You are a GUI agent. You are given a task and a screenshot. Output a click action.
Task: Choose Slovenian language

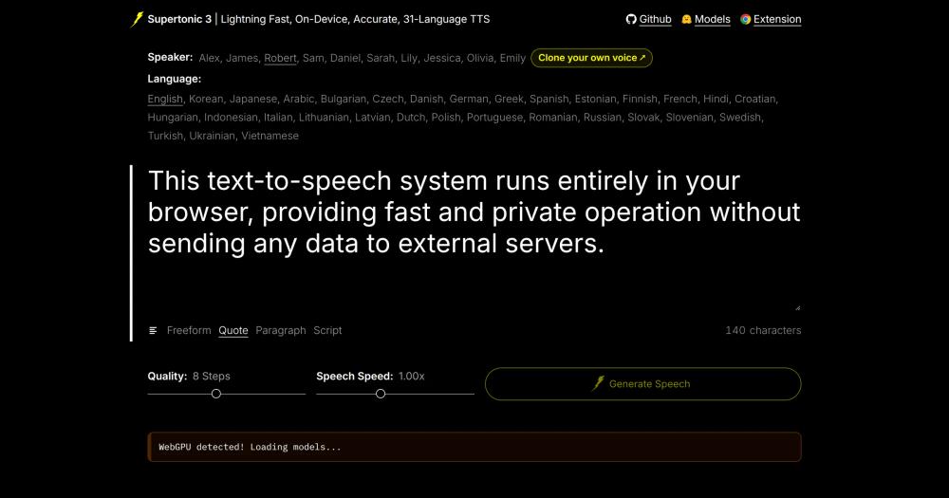689,118
